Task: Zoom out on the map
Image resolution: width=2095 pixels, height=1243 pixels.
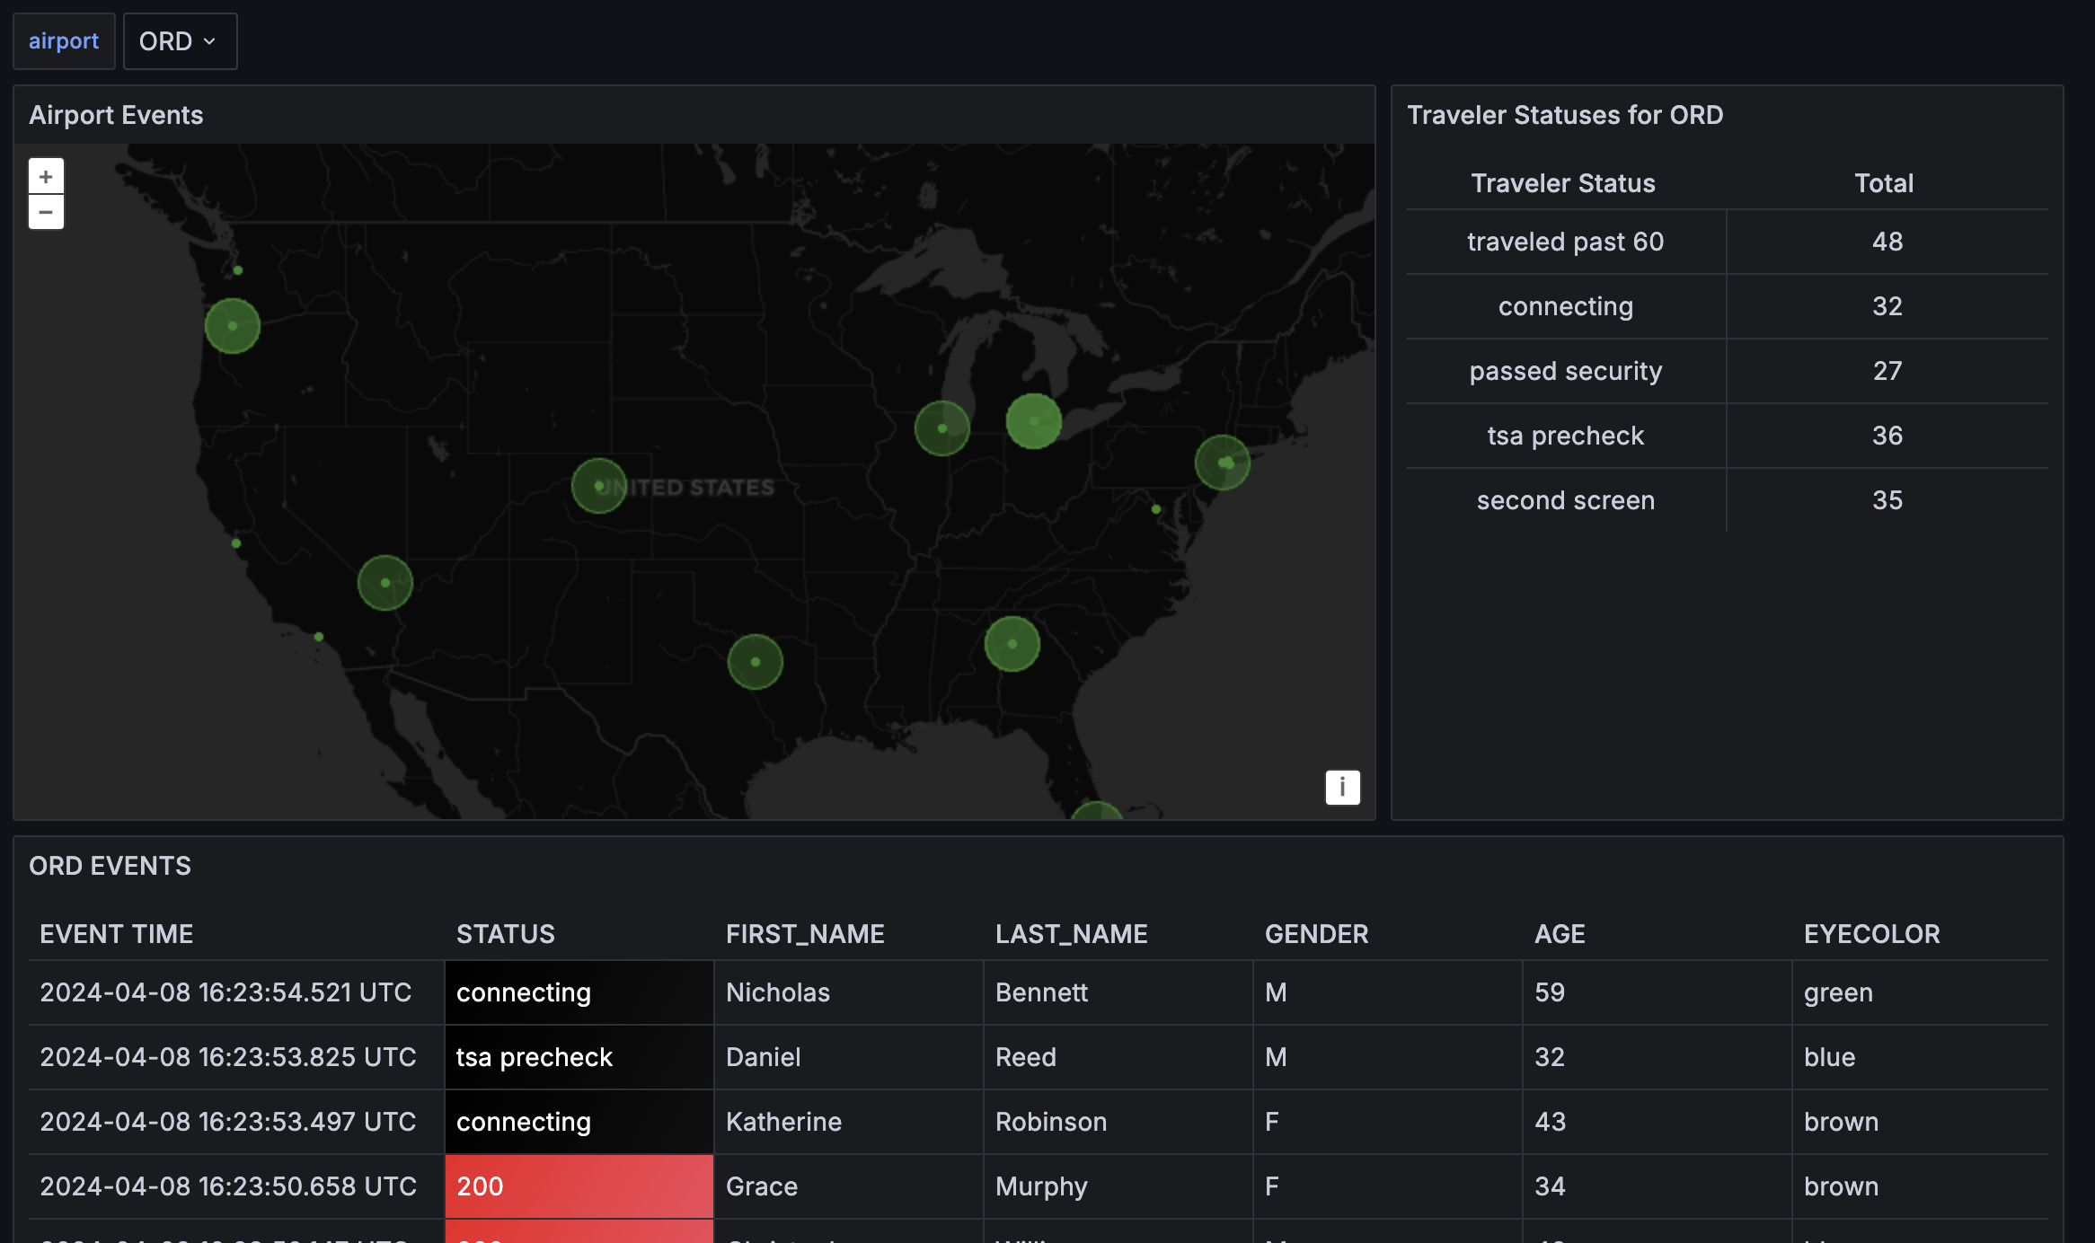Action: coord(46,213)
